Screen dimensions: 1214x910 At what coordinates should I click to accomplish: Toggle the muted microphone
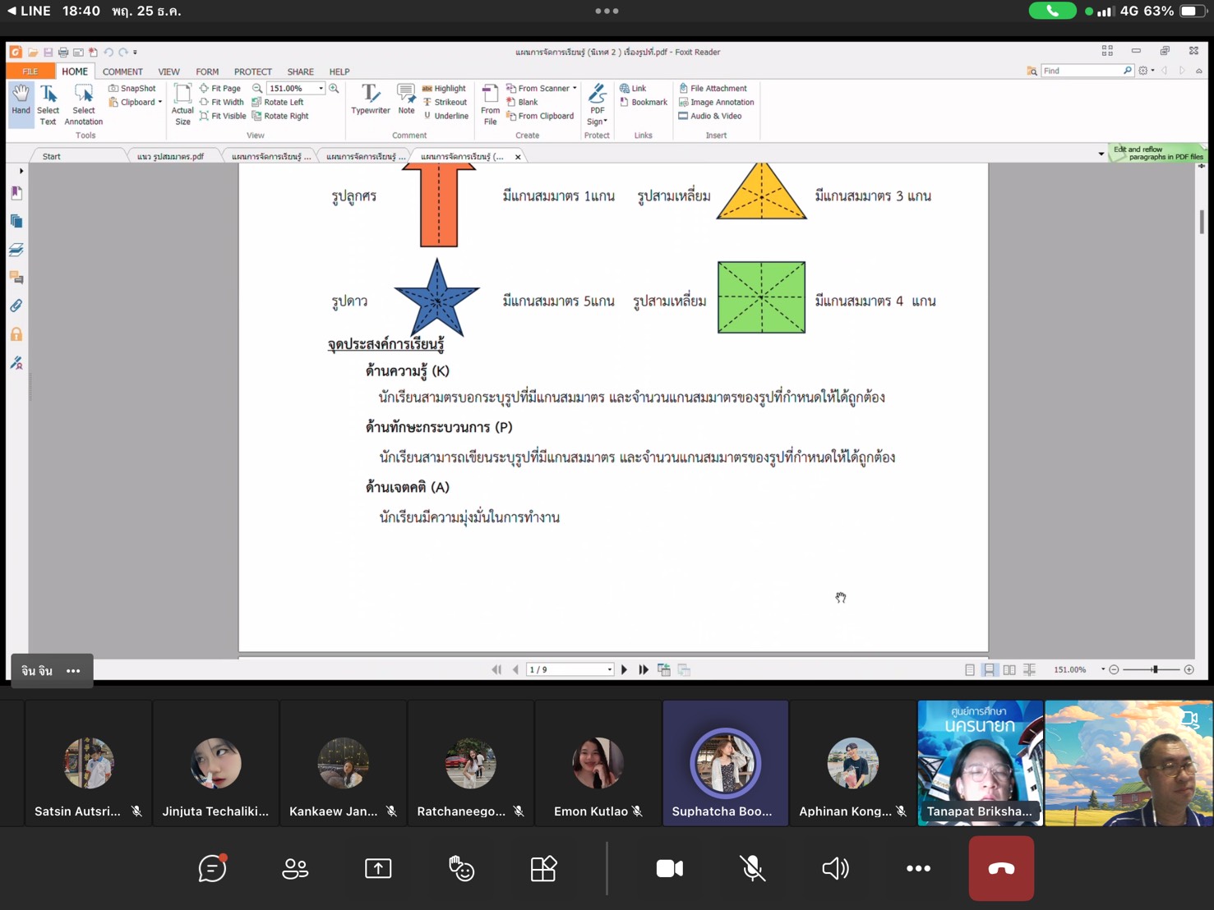[x=752, y=868]
